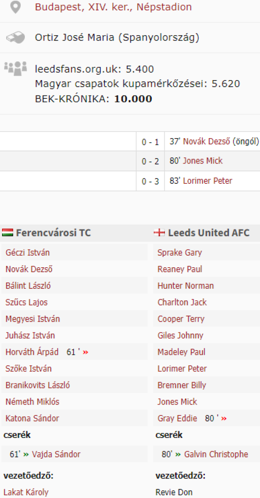Open Leeds United AFC team page

[209, 233]
